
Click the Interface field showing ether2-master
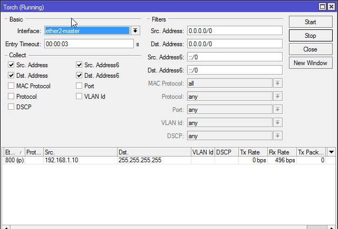pos(87,30)
